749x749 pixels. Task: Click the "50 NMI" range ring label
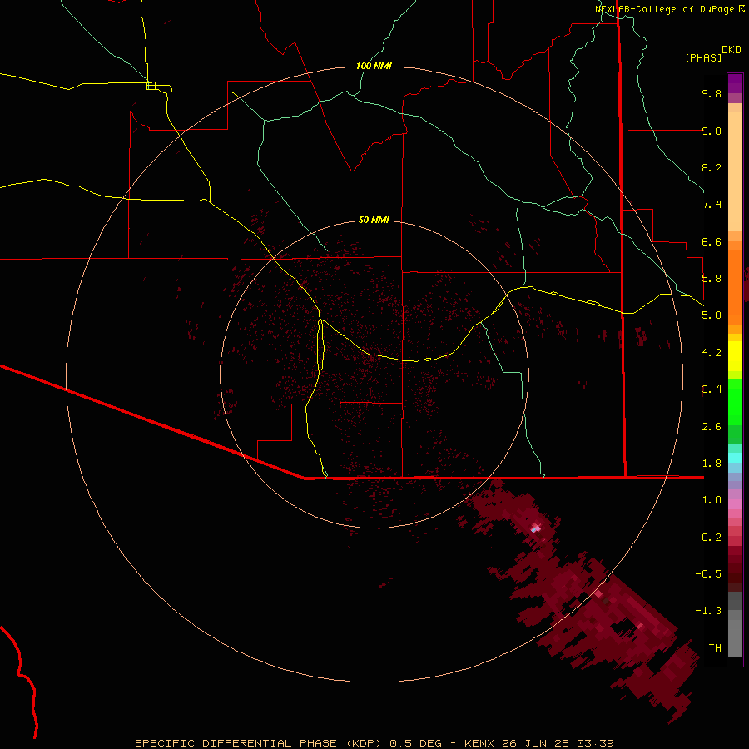click(x=374, y=220)
